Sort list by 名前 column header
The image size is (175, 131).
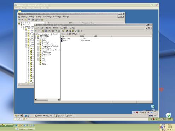click(70, 36)
